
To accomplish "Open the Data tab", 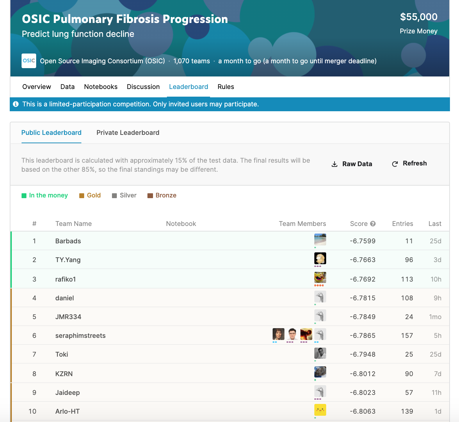I will [67, 87].
